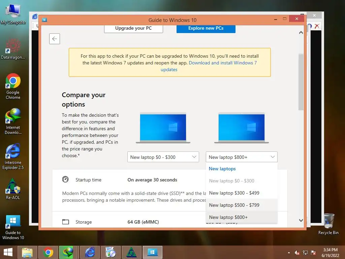Viewport: 345px width, 259px height.
Task: Open the Action Center flag icon
Action: (x=313, y=253)
